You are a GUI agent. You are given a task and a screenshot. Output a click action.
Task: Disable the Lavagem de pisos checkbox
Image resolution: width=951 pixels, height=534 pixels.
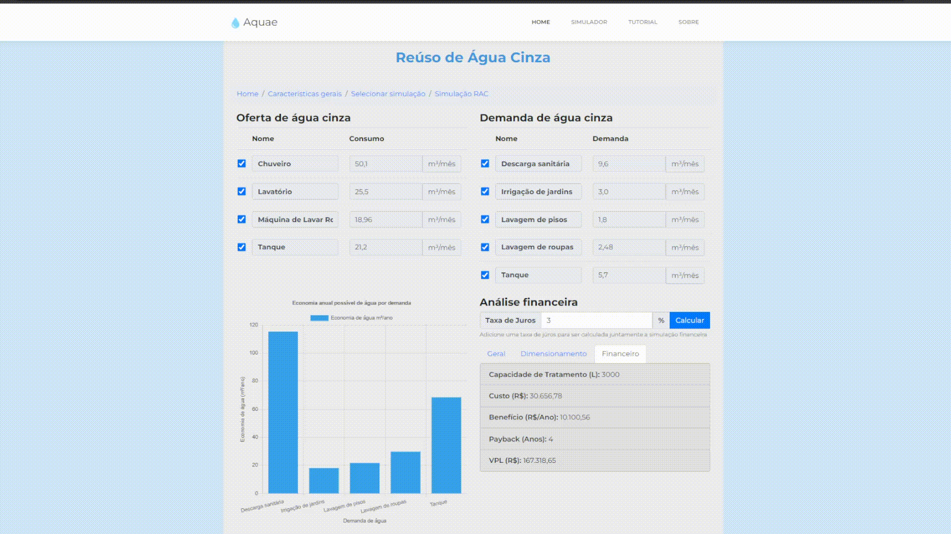[x=485, y=220]
